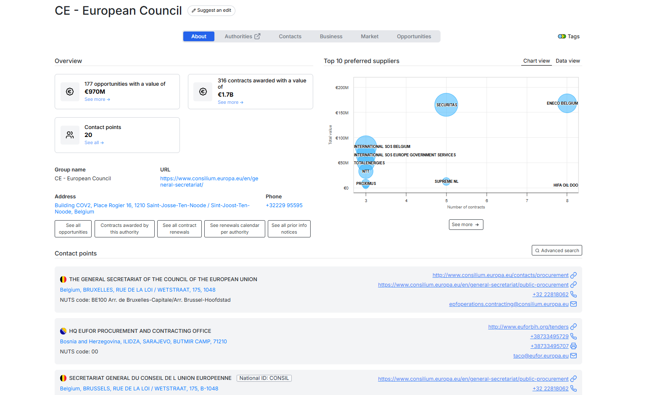The width and height of the screenshot is (665, 395).
Task: Click Bosnia and Herzegovina, ILIDZA, SARAJEVO address
Action: click(143, 342)
